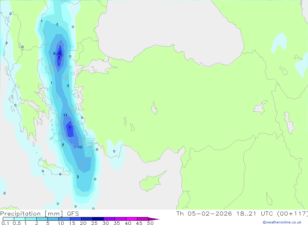
Task: Click the '18..21 UTC' time text
Action: point(254,214)
